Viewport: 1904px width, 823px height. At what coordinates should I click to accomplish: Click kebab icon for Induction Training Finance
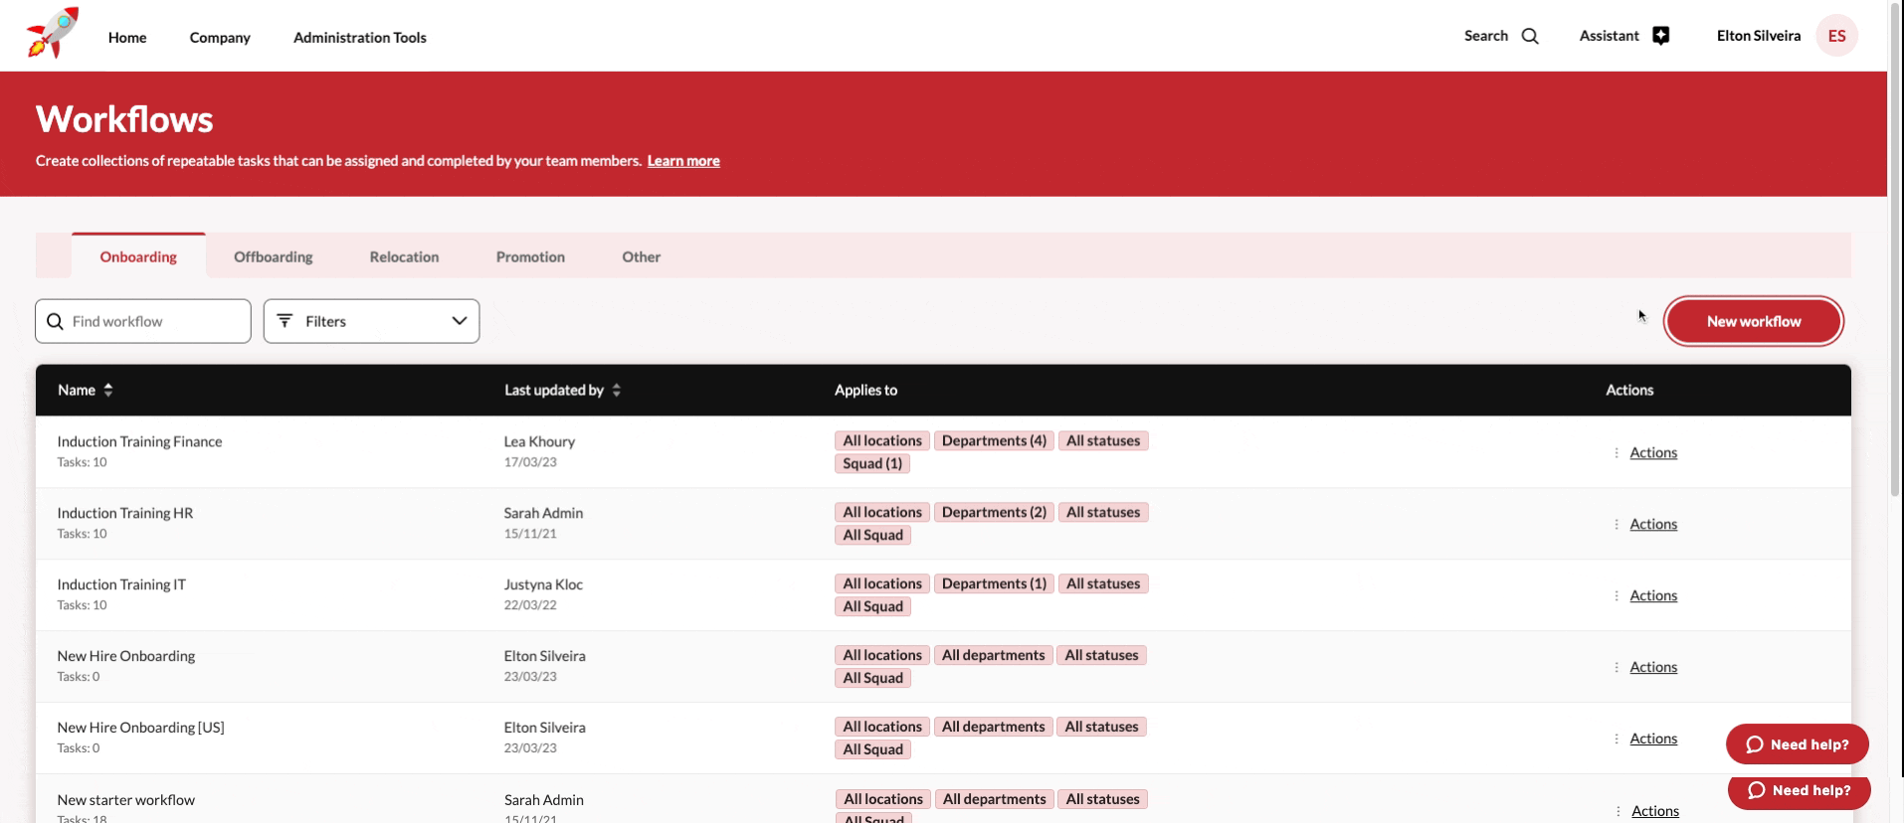pyautogui.click(x=1617, y=453)
